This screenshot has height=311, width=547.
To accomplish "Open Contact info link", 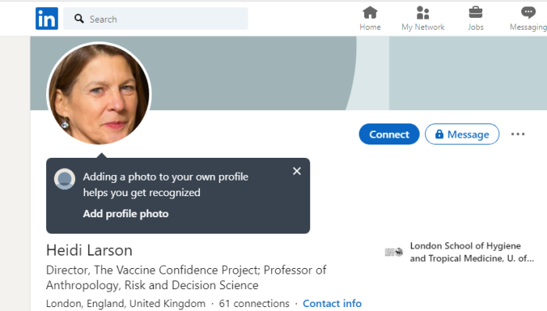I will [332, 304].
